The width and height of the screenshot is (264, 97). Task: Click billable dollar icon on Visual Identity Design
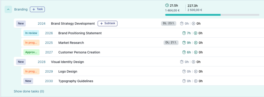193,62
